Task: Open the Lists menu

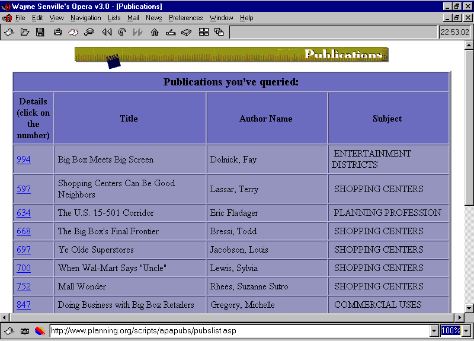Action: click(x=114, y=18)
